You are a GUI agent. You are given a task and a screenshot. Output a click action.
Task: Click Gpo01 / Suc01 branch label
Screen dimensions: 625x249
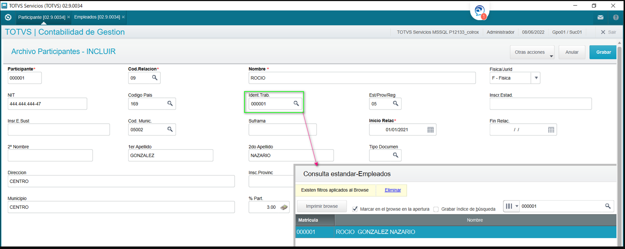point(567,32)
